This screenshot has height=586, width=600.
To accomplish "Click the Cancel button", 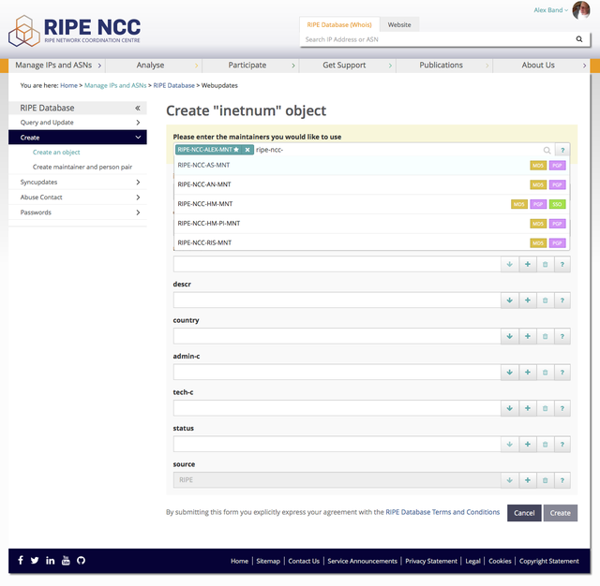I will [x=524, y=513].
